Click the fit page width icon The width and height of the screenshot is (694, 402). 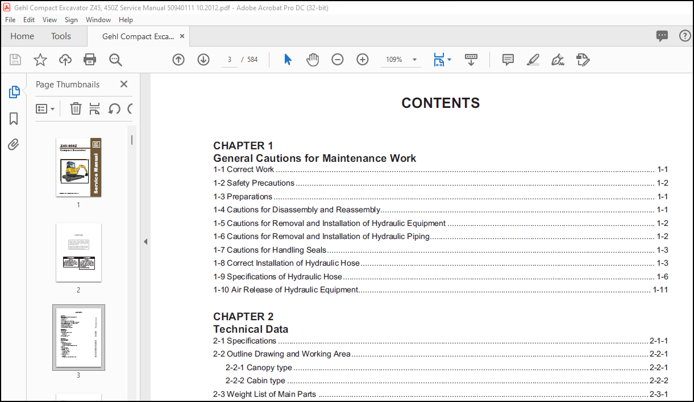coord(438,60)
